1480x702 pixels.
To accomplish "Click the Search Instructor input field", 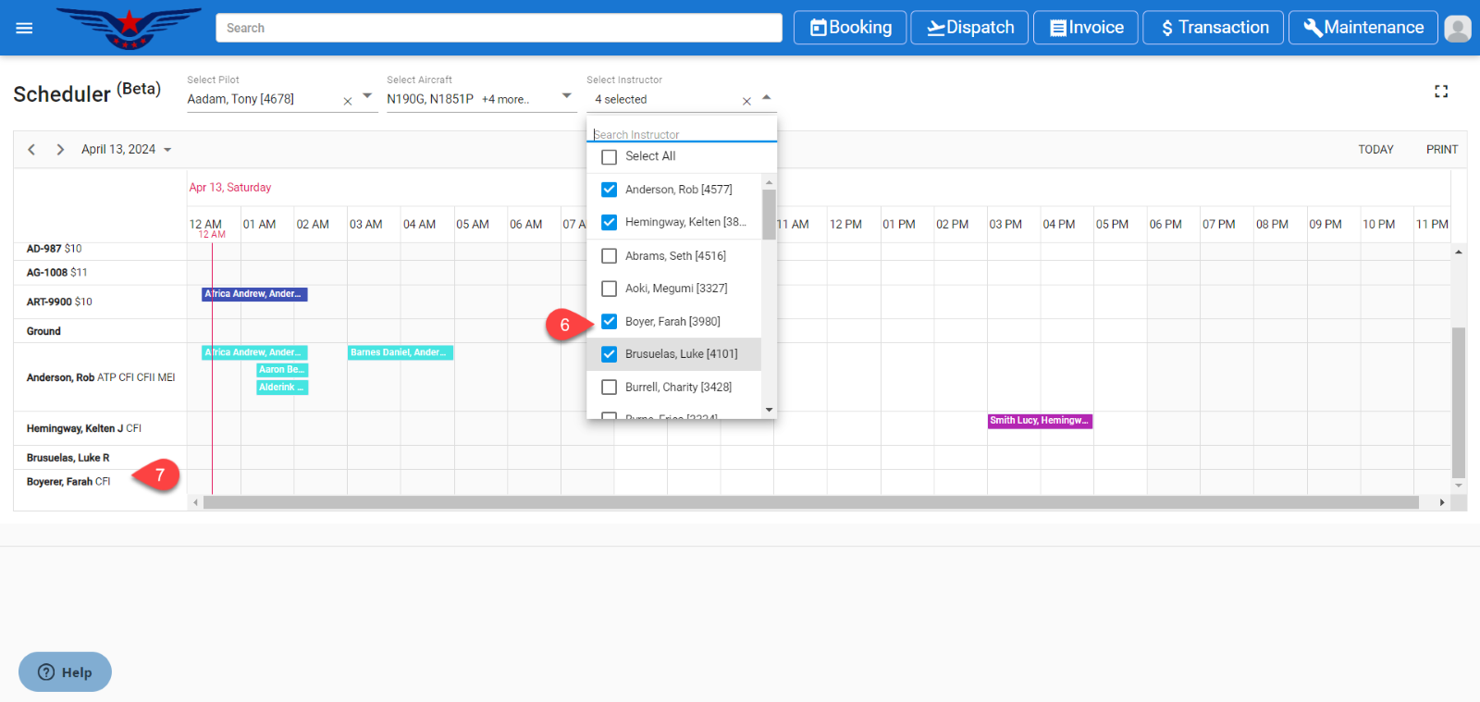I will (x=681, y=134).
